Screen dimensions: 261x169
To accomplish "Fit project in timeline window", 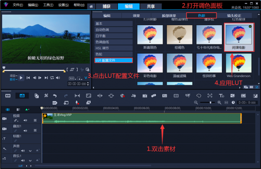I will (x=226, y=102).
